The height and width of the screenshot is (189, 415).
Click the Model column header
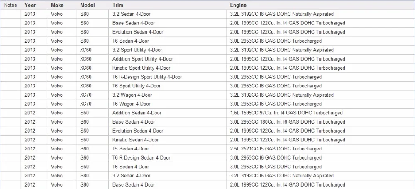[x=87, y=5]
